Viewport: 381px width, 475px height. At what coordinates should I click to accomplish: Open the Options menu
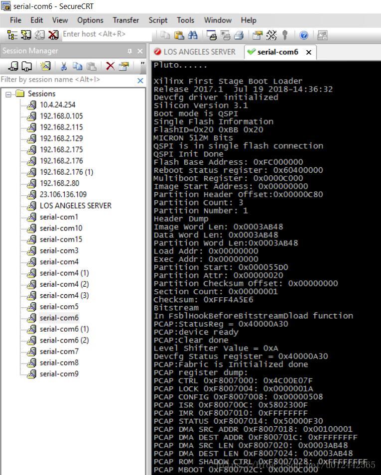click(x=90, y=20)
